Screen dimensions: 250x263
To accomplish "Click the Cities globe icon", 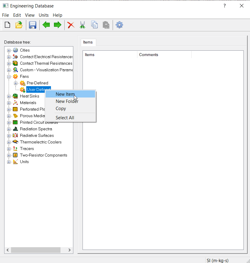I will coord(15,50).
